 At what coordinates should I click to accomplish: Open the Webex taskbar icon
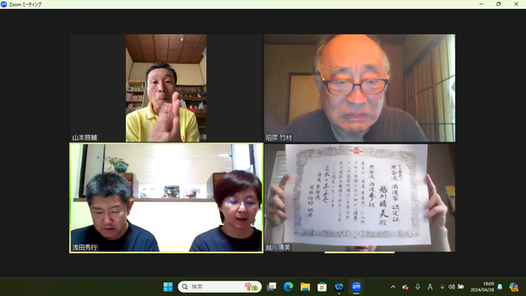(x=339, y=287)
